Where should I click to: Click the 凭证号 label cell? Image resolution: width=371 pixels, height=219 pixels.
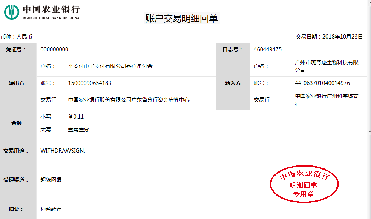point(18,49)
